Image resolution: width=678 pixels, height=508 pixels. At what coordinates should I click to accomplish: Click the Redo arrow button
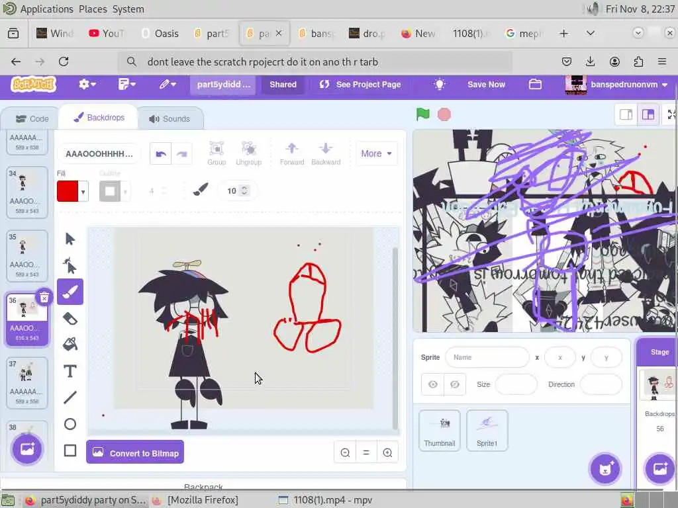tap(181, 153)
